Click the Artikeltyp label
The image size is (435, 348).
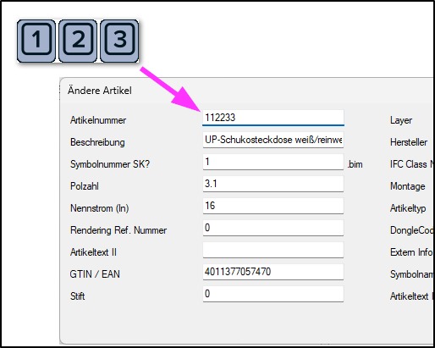coord(408,208)
